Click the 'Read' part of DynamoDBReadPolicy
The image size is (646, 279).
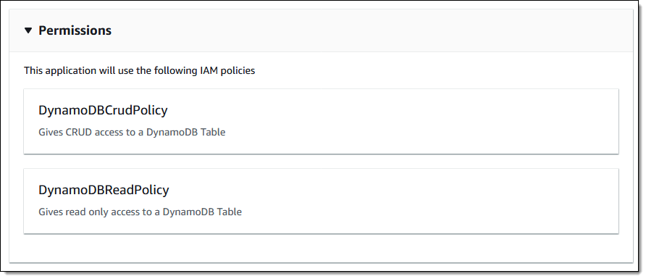coord(118,190)
